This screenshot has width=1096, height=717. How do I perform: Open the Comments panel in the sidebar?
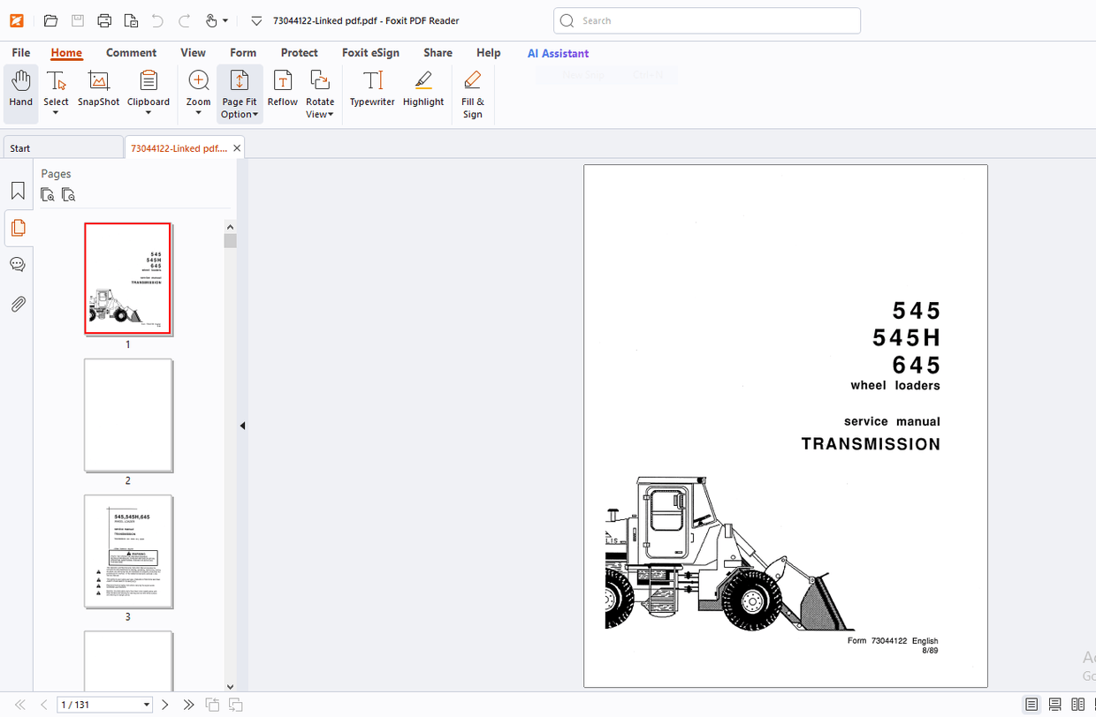pyautogui.click(x=18, y=263)
